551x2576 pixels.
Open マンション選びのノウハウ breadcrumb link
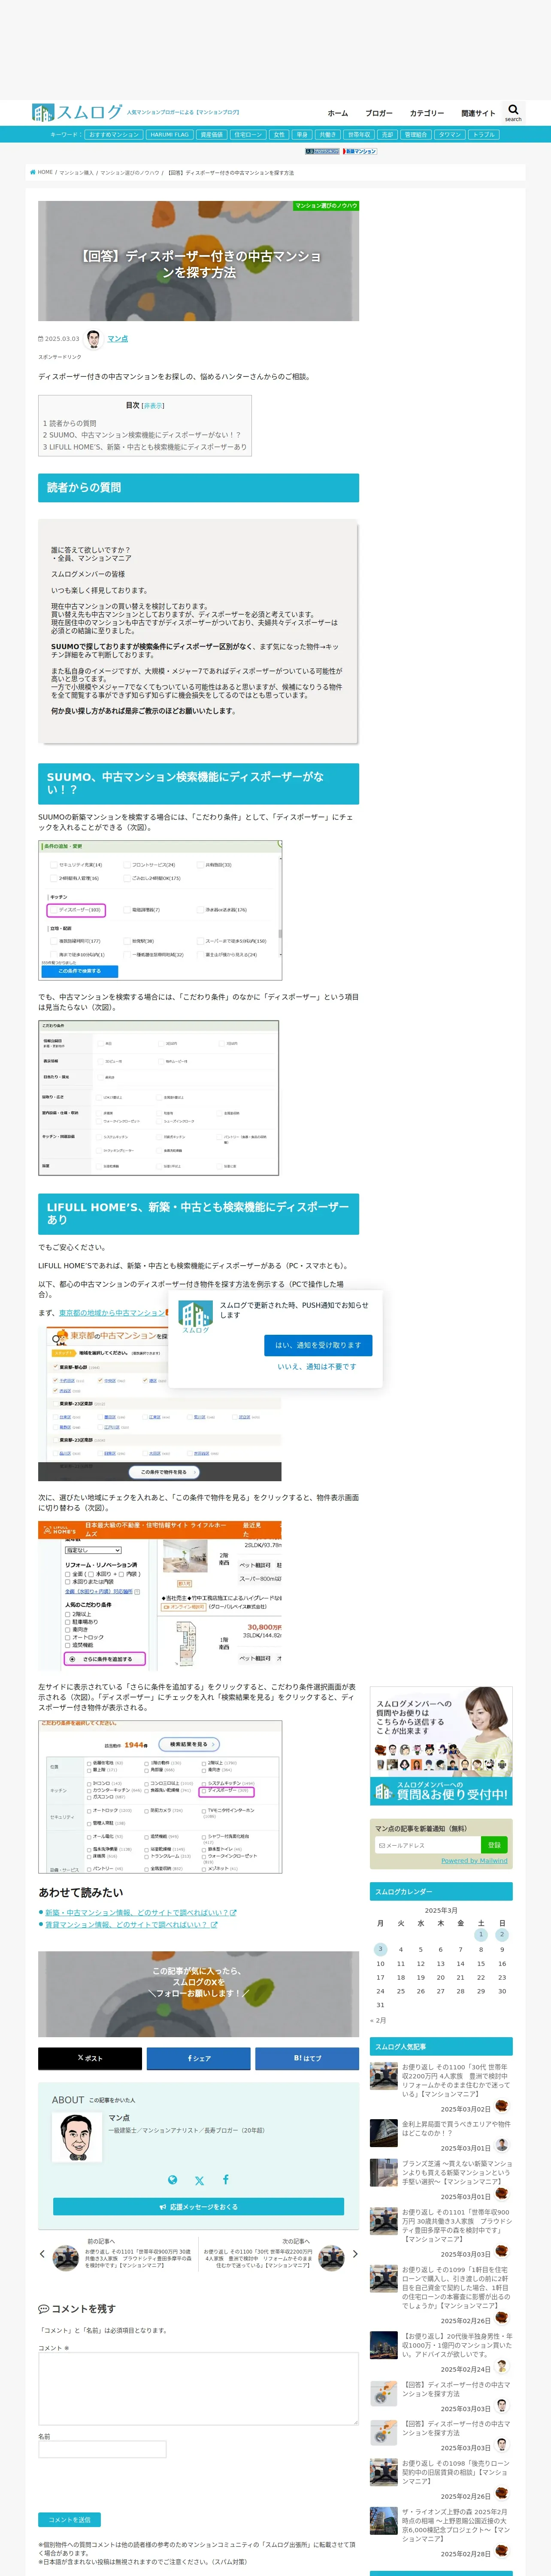coord(130,173)
